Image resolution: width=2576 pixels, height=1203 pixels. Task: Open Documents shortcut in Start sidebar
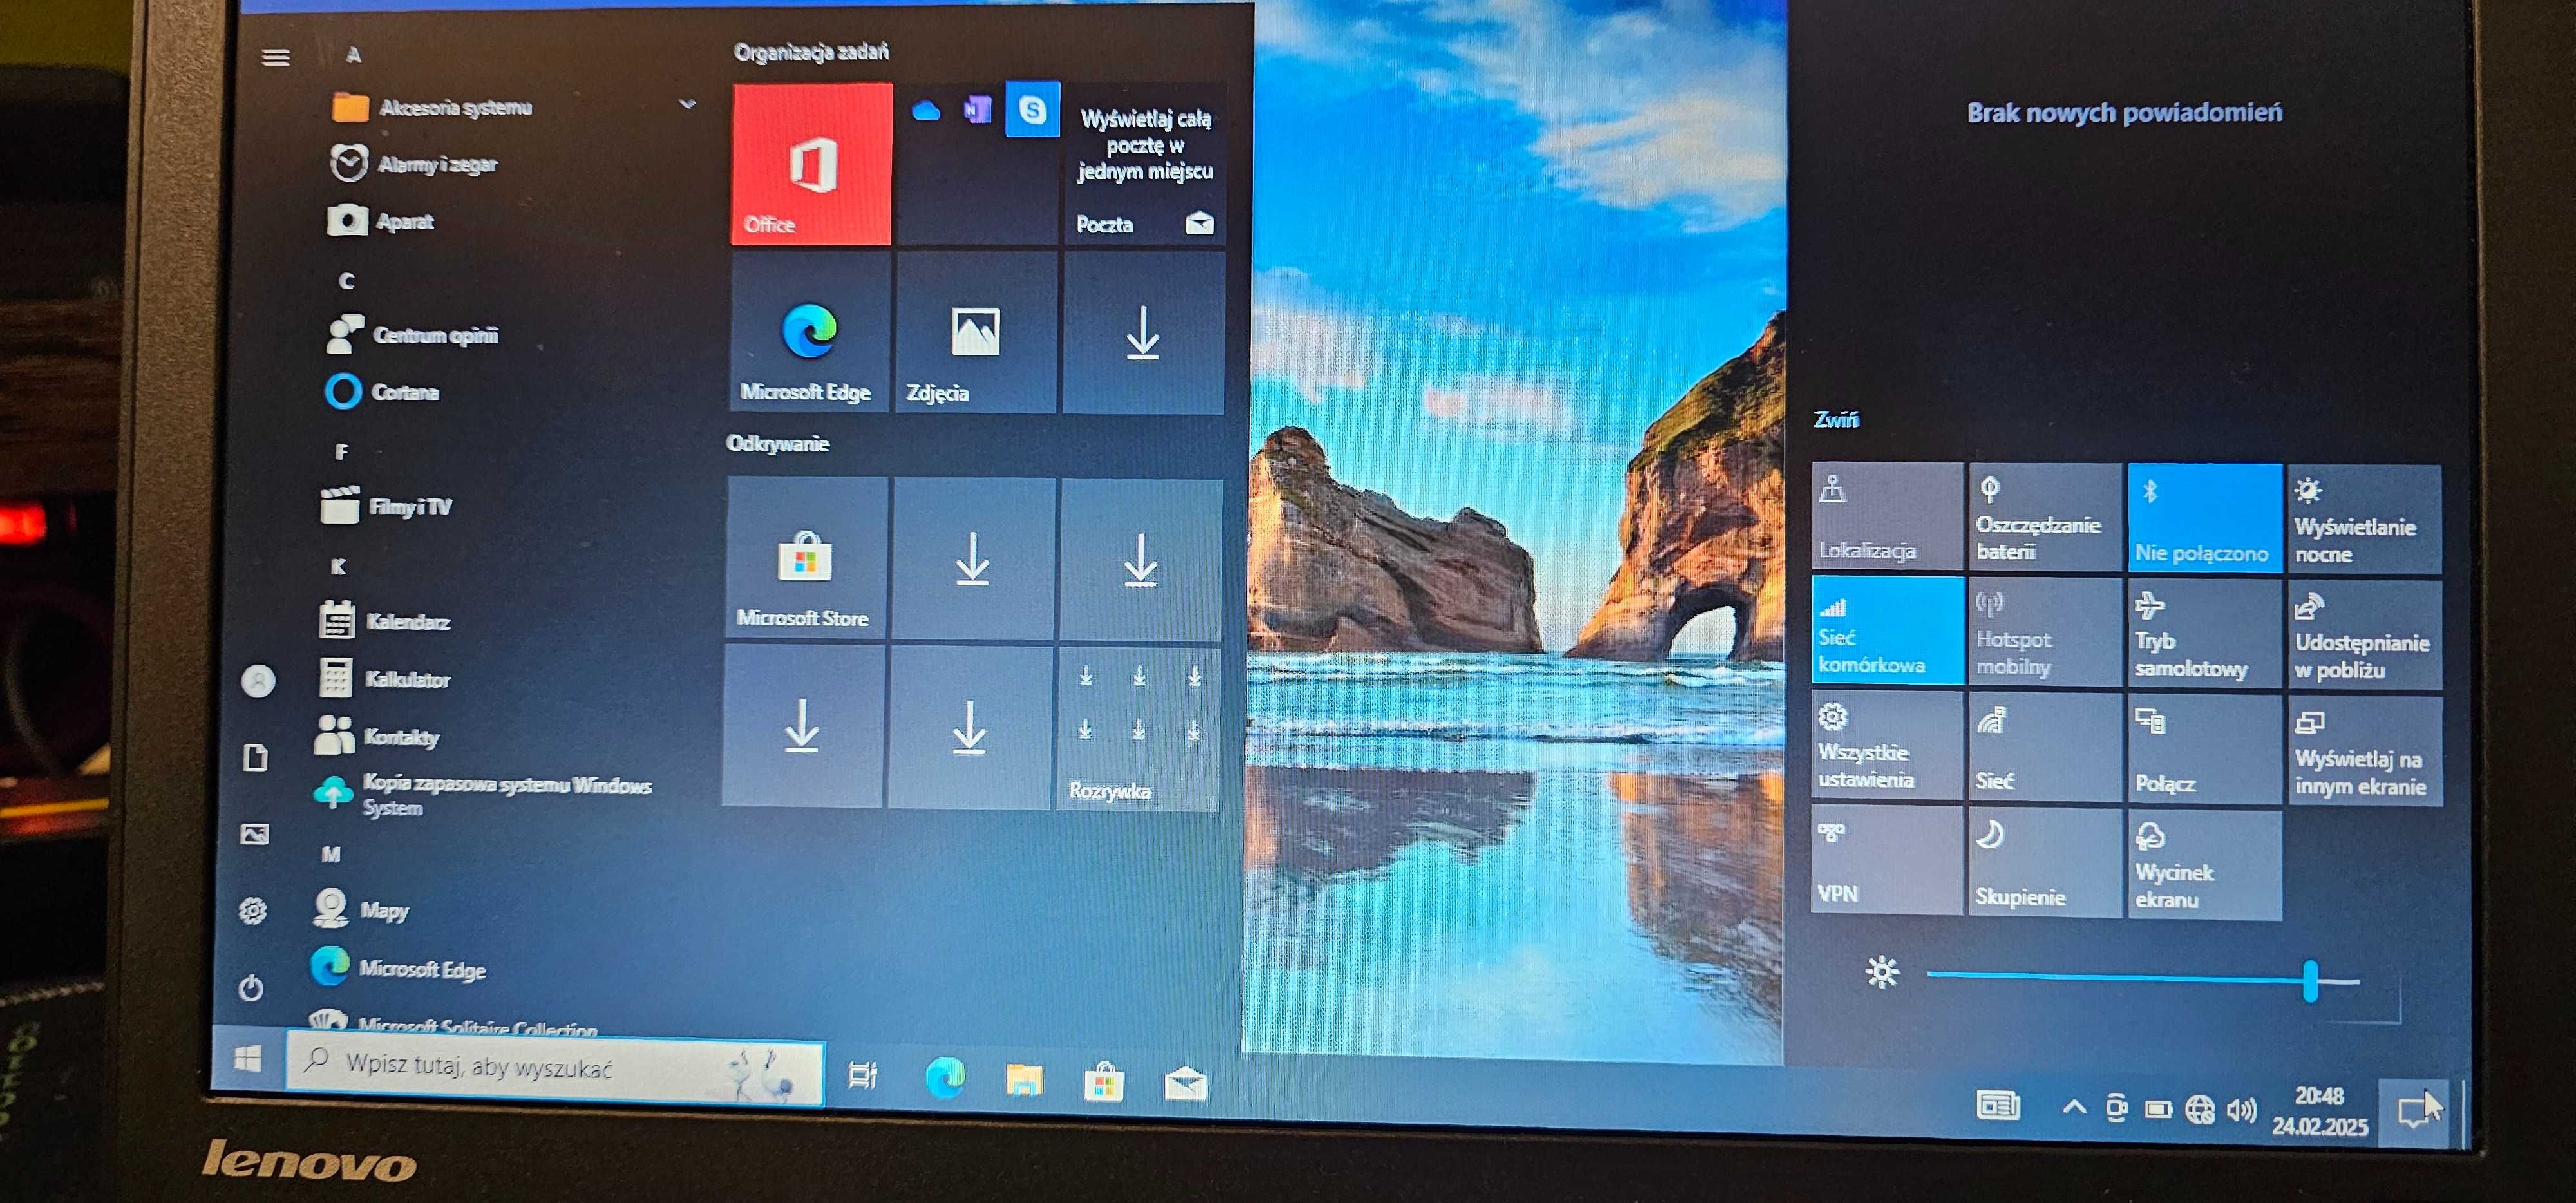(x=256, y=757)
